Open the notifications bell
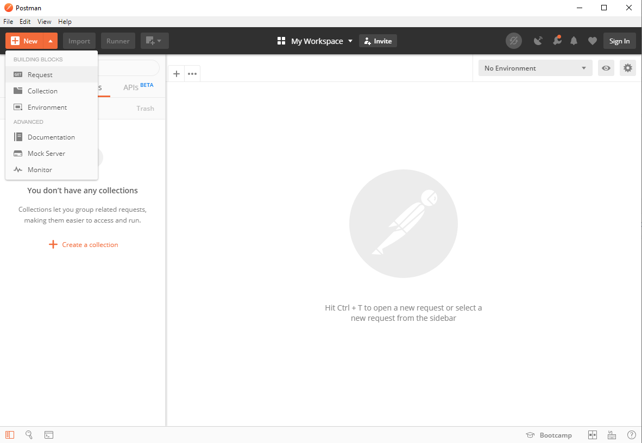Image resolution: width=642 pixels, height=443 pixels. tap(574, 41)
